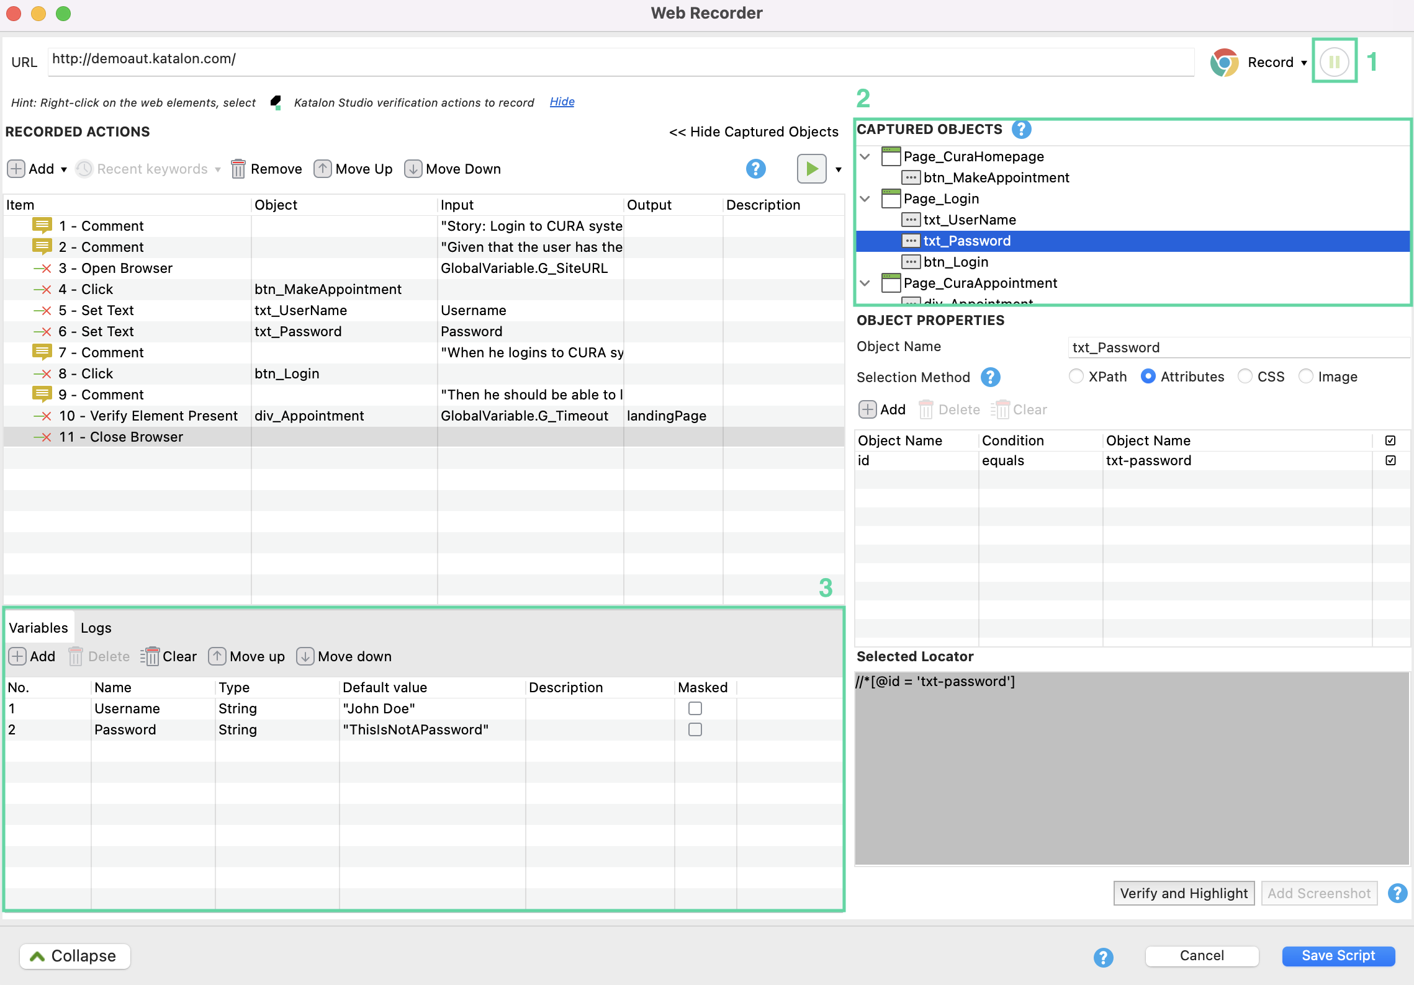This screenshot has width=1414, height=985.
Task: Click the Save Script button
Action: [1338, 956]
